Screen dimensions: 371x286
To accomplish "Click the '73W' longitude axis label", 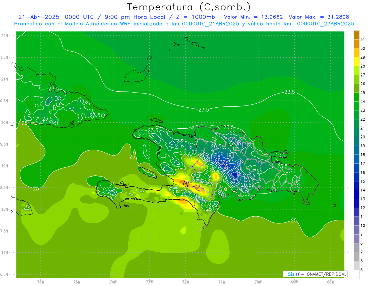I will (149, 282).
